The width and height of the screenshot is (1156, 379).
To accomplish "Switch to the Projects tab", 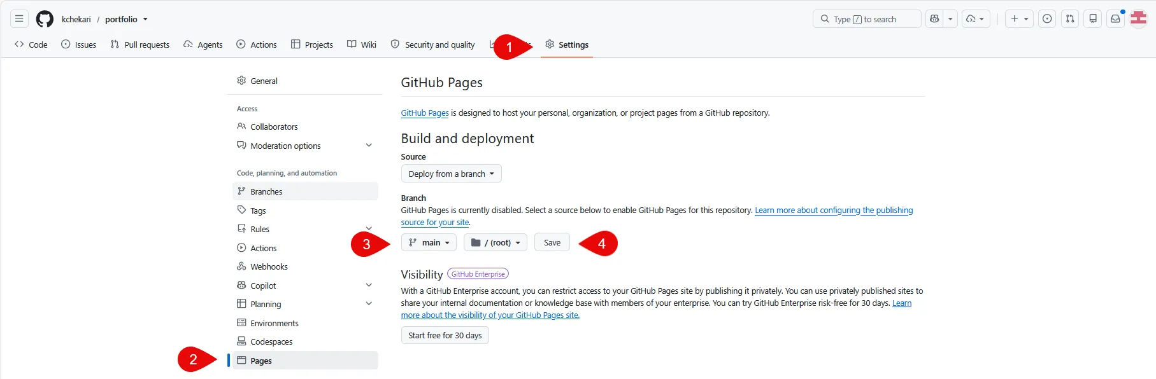I will pos(312,45).
